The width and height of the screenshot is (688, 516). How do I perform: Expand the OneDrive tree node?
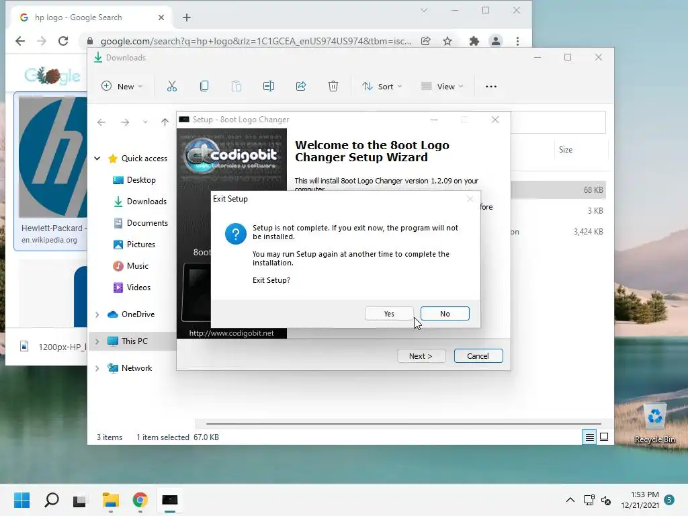click(x=97, y=314)
